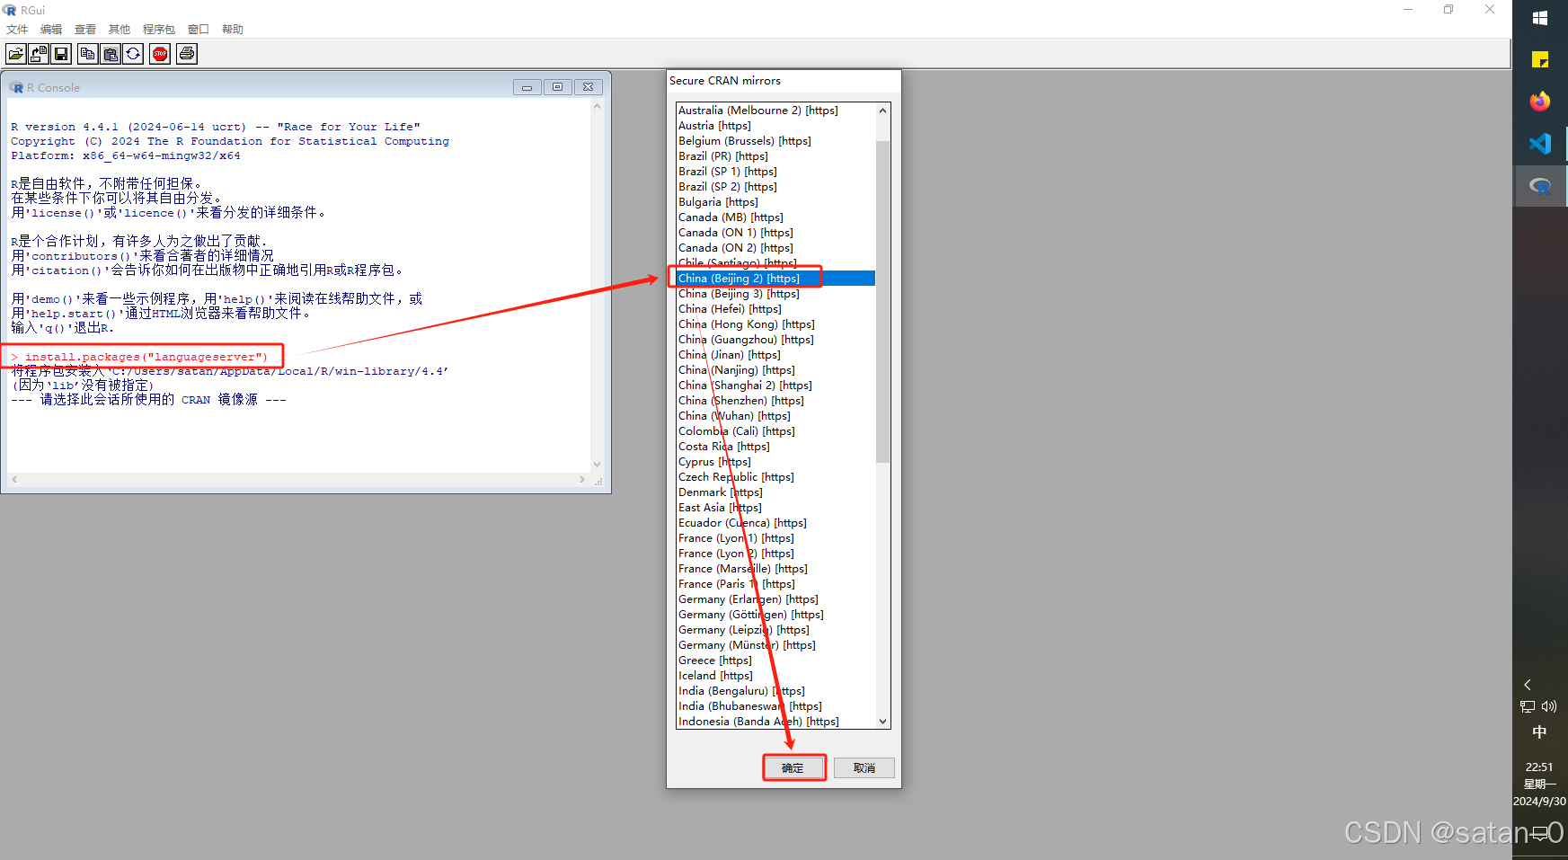The image size is (1568, 860).
Task: Click the Open script toolbar icon
Action: [x=16, y=54]
